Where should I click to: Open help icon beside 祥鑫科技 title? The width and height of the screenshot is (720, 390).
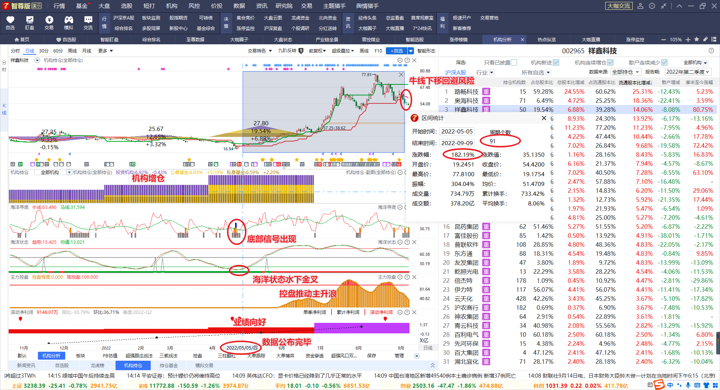tap(711, 51)
